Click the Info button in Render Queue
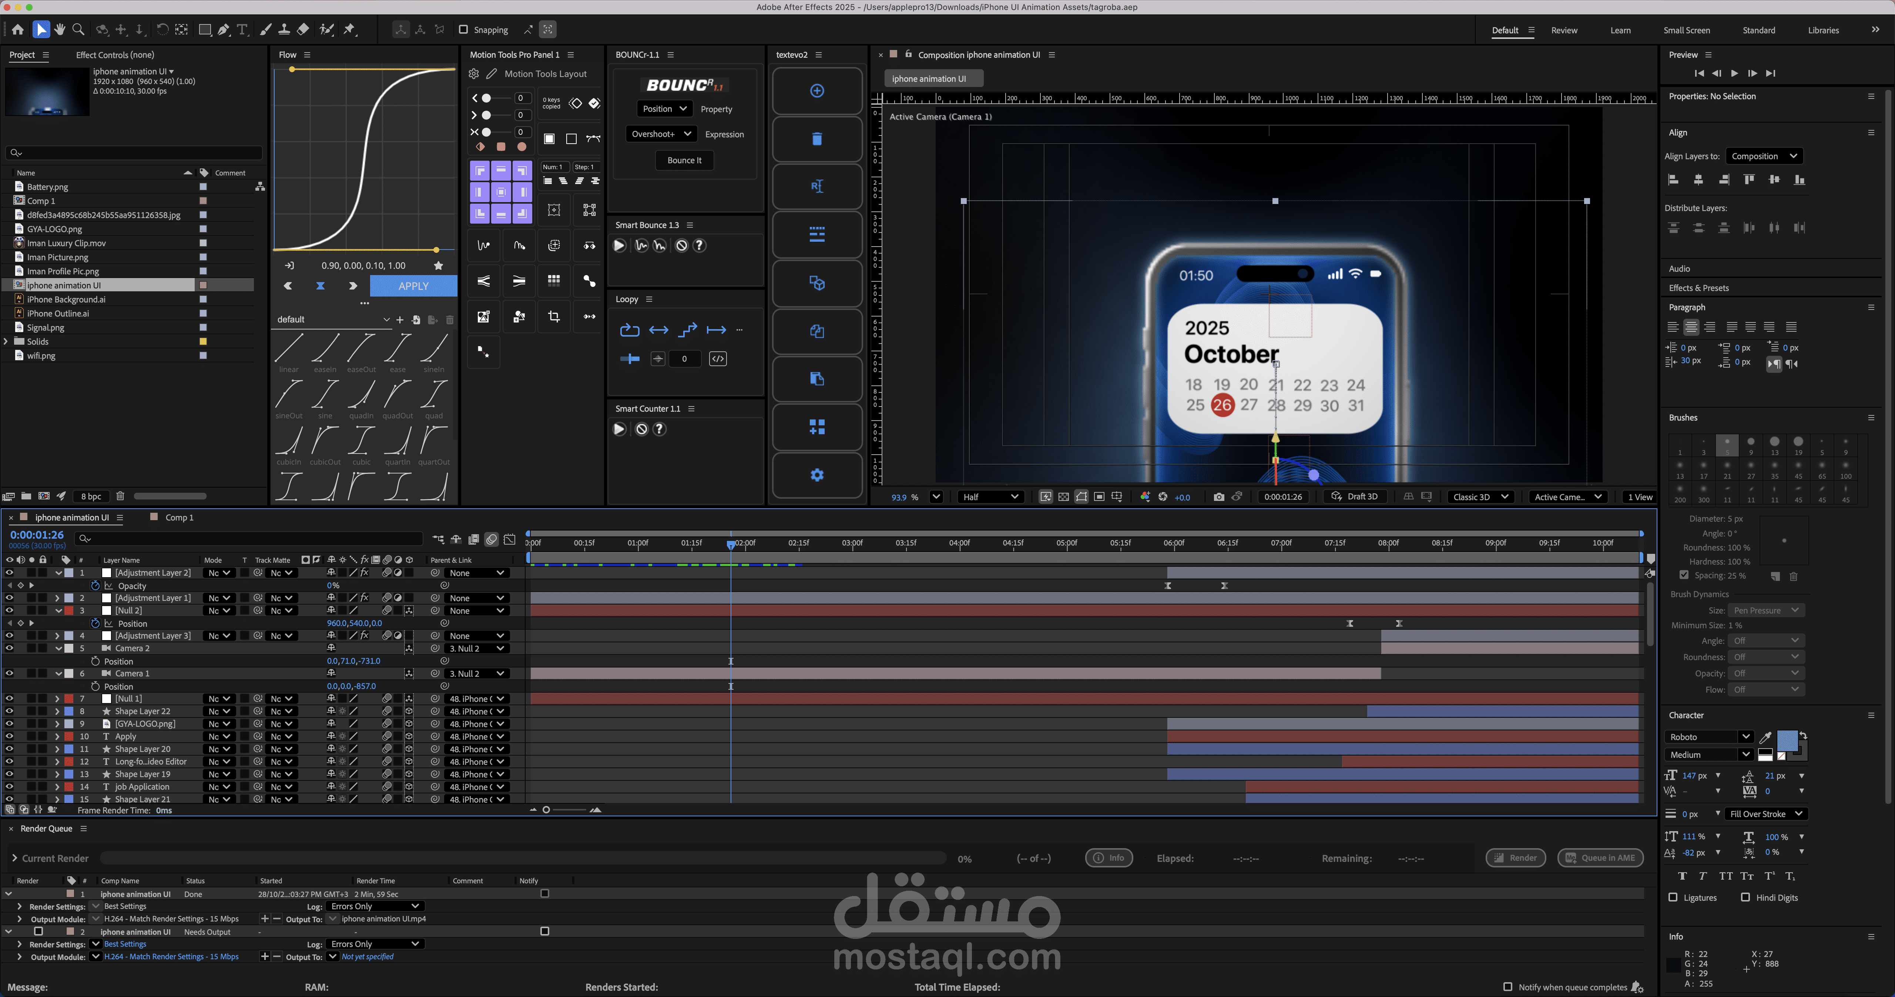Viewport: 1895px width, 997px height. point(1109,858)
